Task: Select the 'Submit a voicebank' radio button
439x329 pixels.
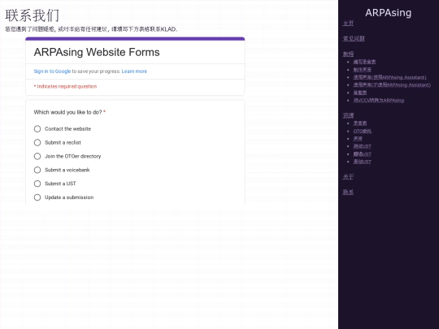Action: coord(37,170)
